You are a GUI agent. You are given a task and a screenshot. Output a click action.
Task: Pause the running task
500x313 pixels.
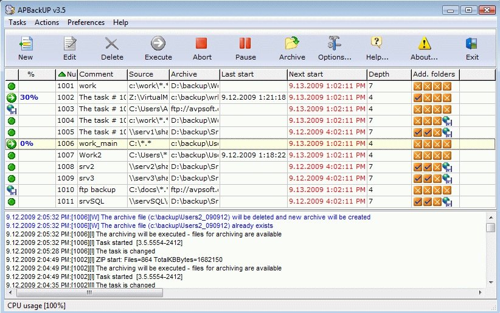(x=246, y=49)
